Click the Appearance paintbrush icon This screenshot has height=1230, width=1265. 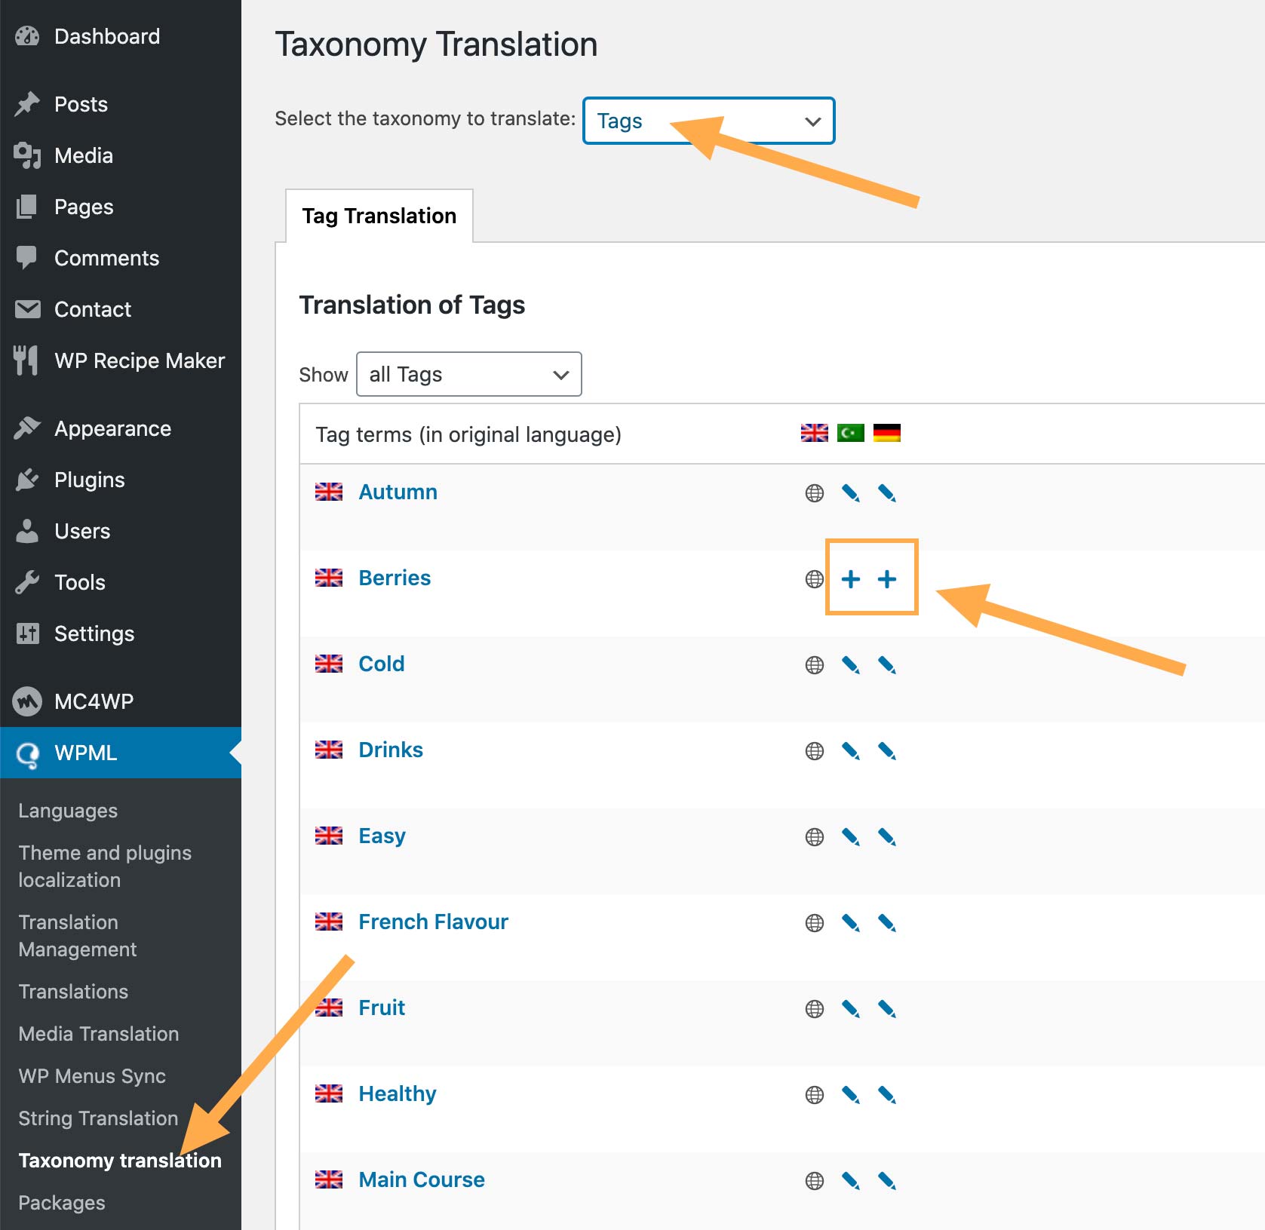[x=26, y=428]
